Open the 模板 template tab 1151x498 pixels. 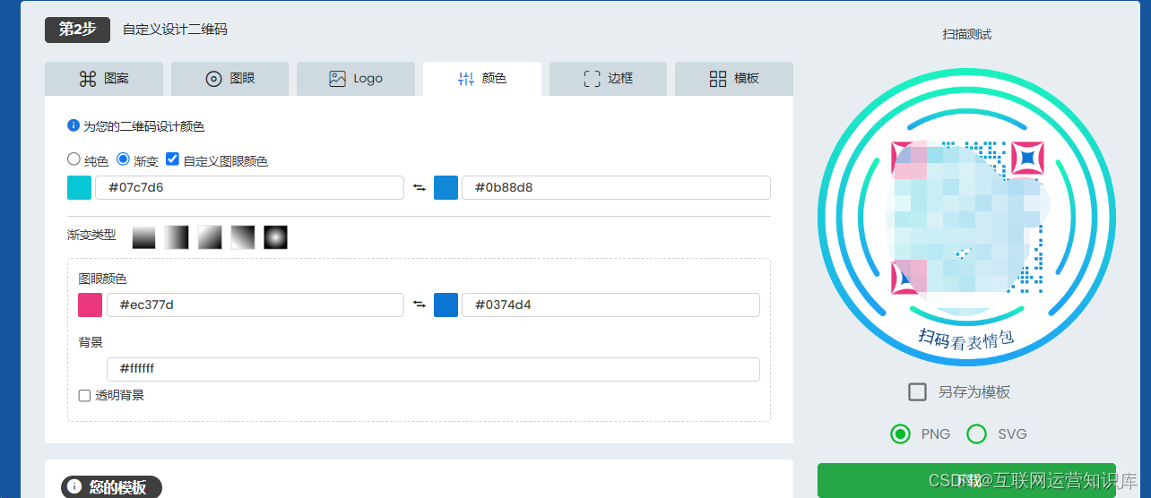734,78
